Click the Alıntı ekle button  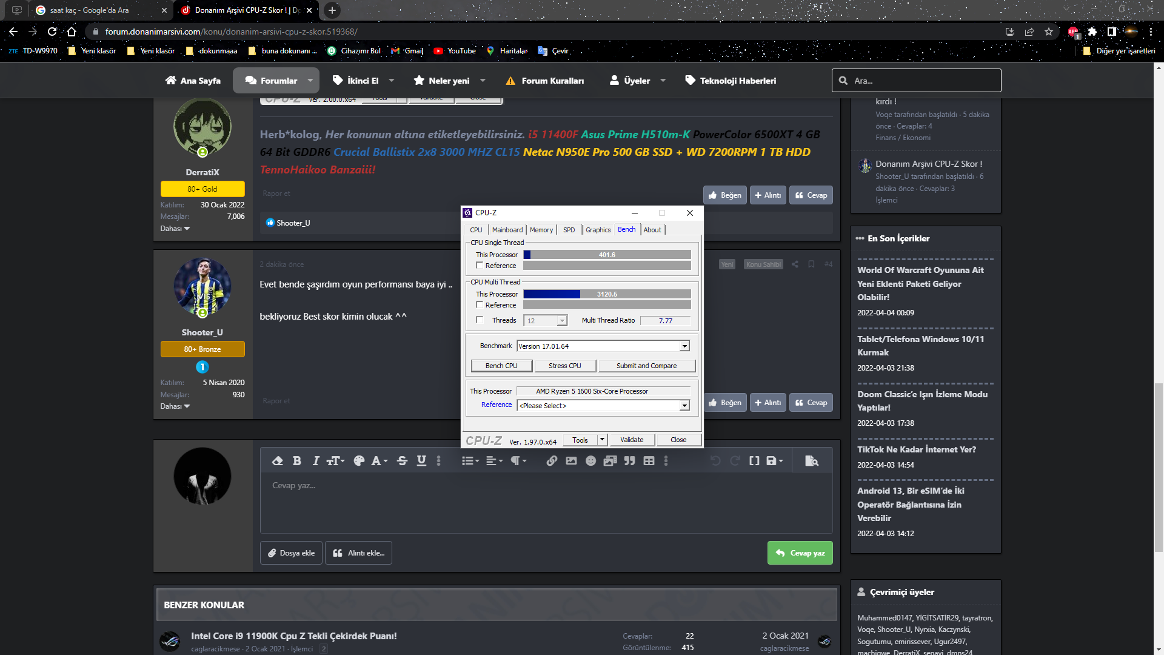(358, 553)
